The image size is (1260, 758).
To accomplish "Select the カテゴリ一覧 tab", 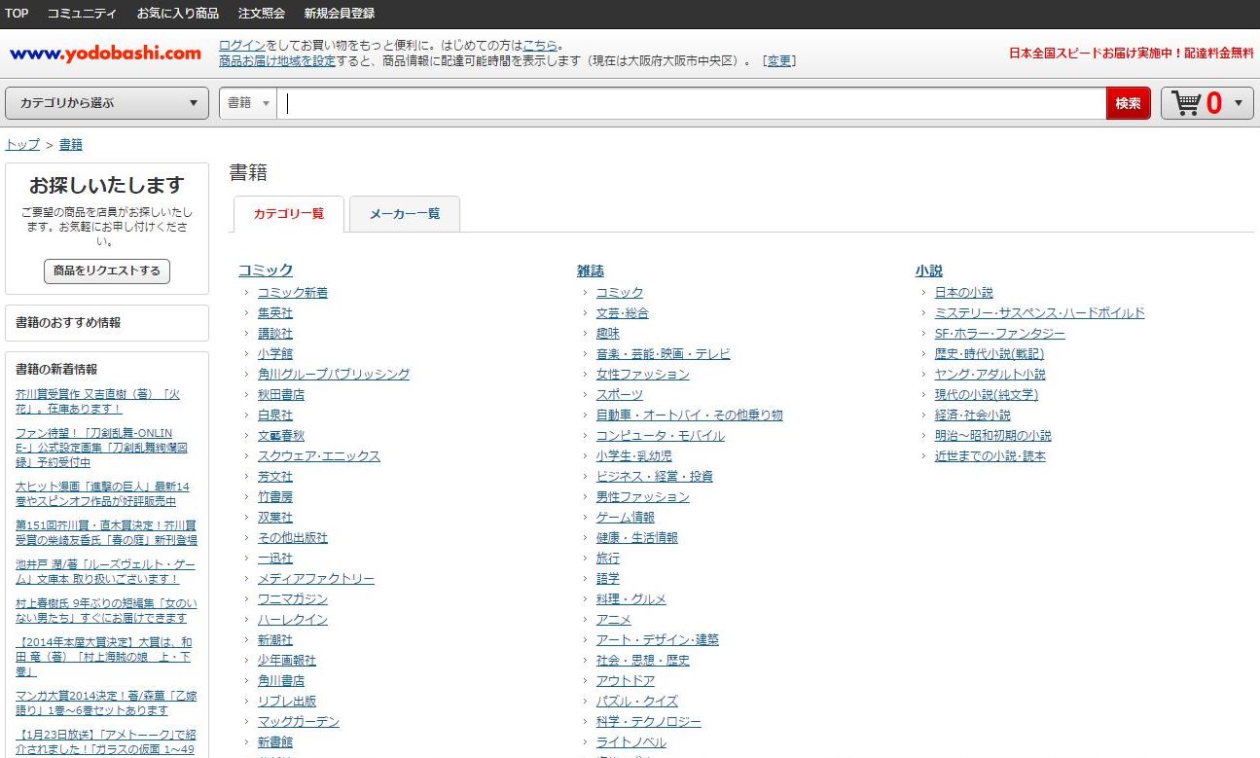I will (x=289, y=214).
